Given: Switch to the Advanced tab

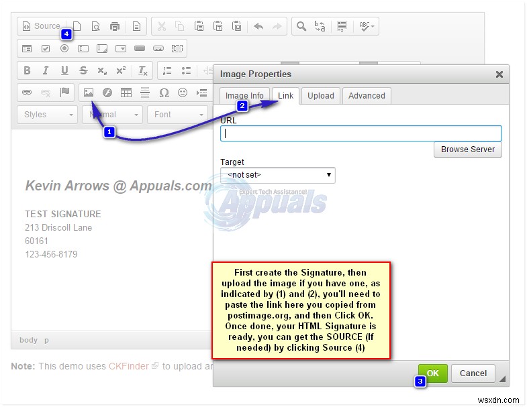Looking at the screenshot, I should (367, 96).
